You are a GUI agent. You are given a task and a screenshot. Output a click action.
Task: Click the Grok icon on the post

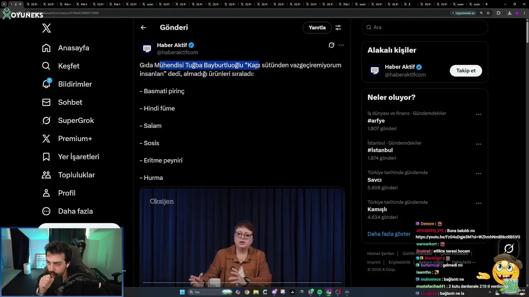click(x=331, y=45)
